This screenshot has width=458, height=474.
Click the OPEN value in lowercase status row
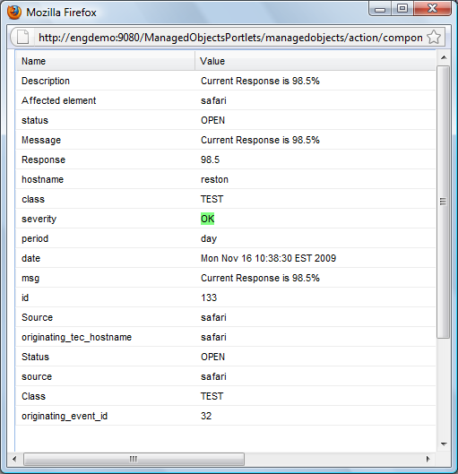click(x=212, y=120)
